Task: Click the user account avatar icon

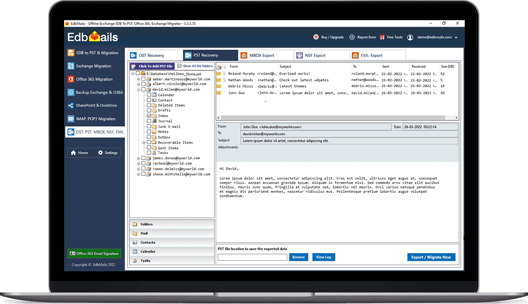Action: click(x=410, y=37)
